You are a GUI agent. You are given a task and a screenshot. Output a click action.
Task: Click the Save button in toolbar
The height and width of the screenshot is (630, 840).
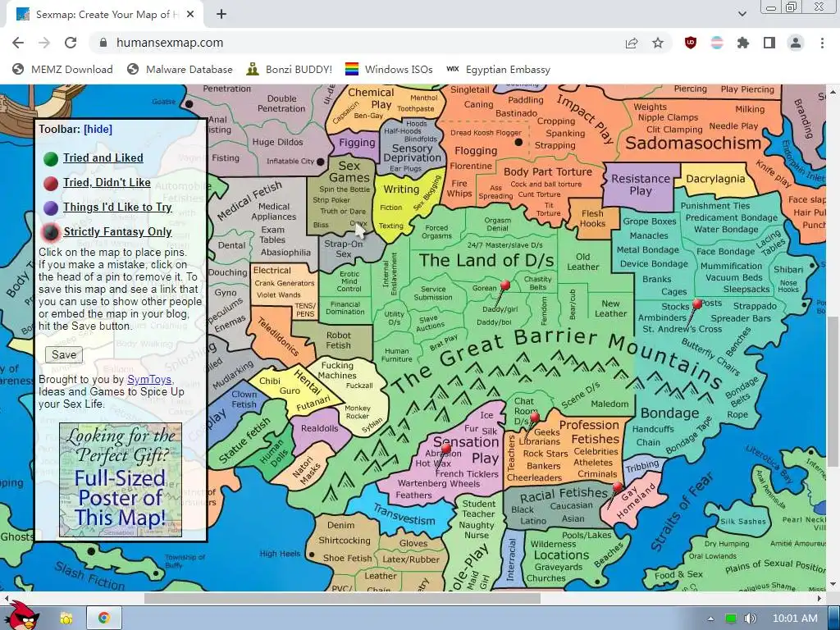[64, 354]
